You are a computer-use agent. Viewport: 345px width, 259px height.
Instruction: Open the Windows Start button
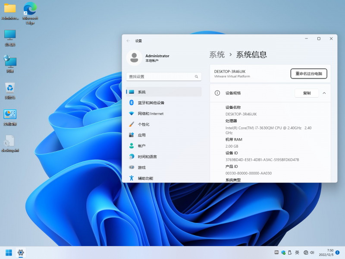pos(9,253)
